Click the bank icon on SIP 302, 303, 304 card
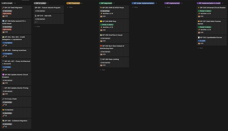Viewport: 228px width, 131px height. coord(3,37)
